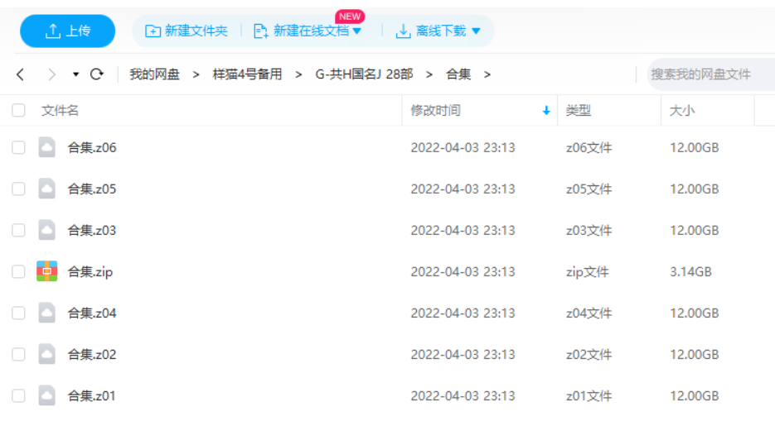Viewport: 775px width, 421px height.
Task: Refresh the file list
Action: (97, 74)
